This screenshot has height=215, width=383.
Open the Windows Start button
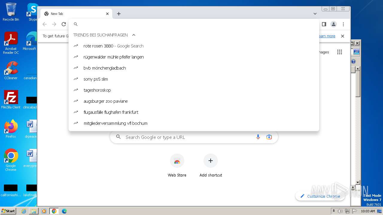[8, 211]
